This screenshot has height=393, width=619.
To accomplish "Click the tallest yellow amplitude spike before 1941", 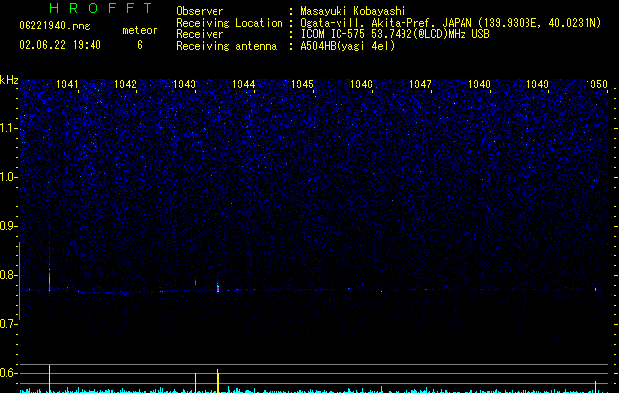I will click(x=49, y=379).
